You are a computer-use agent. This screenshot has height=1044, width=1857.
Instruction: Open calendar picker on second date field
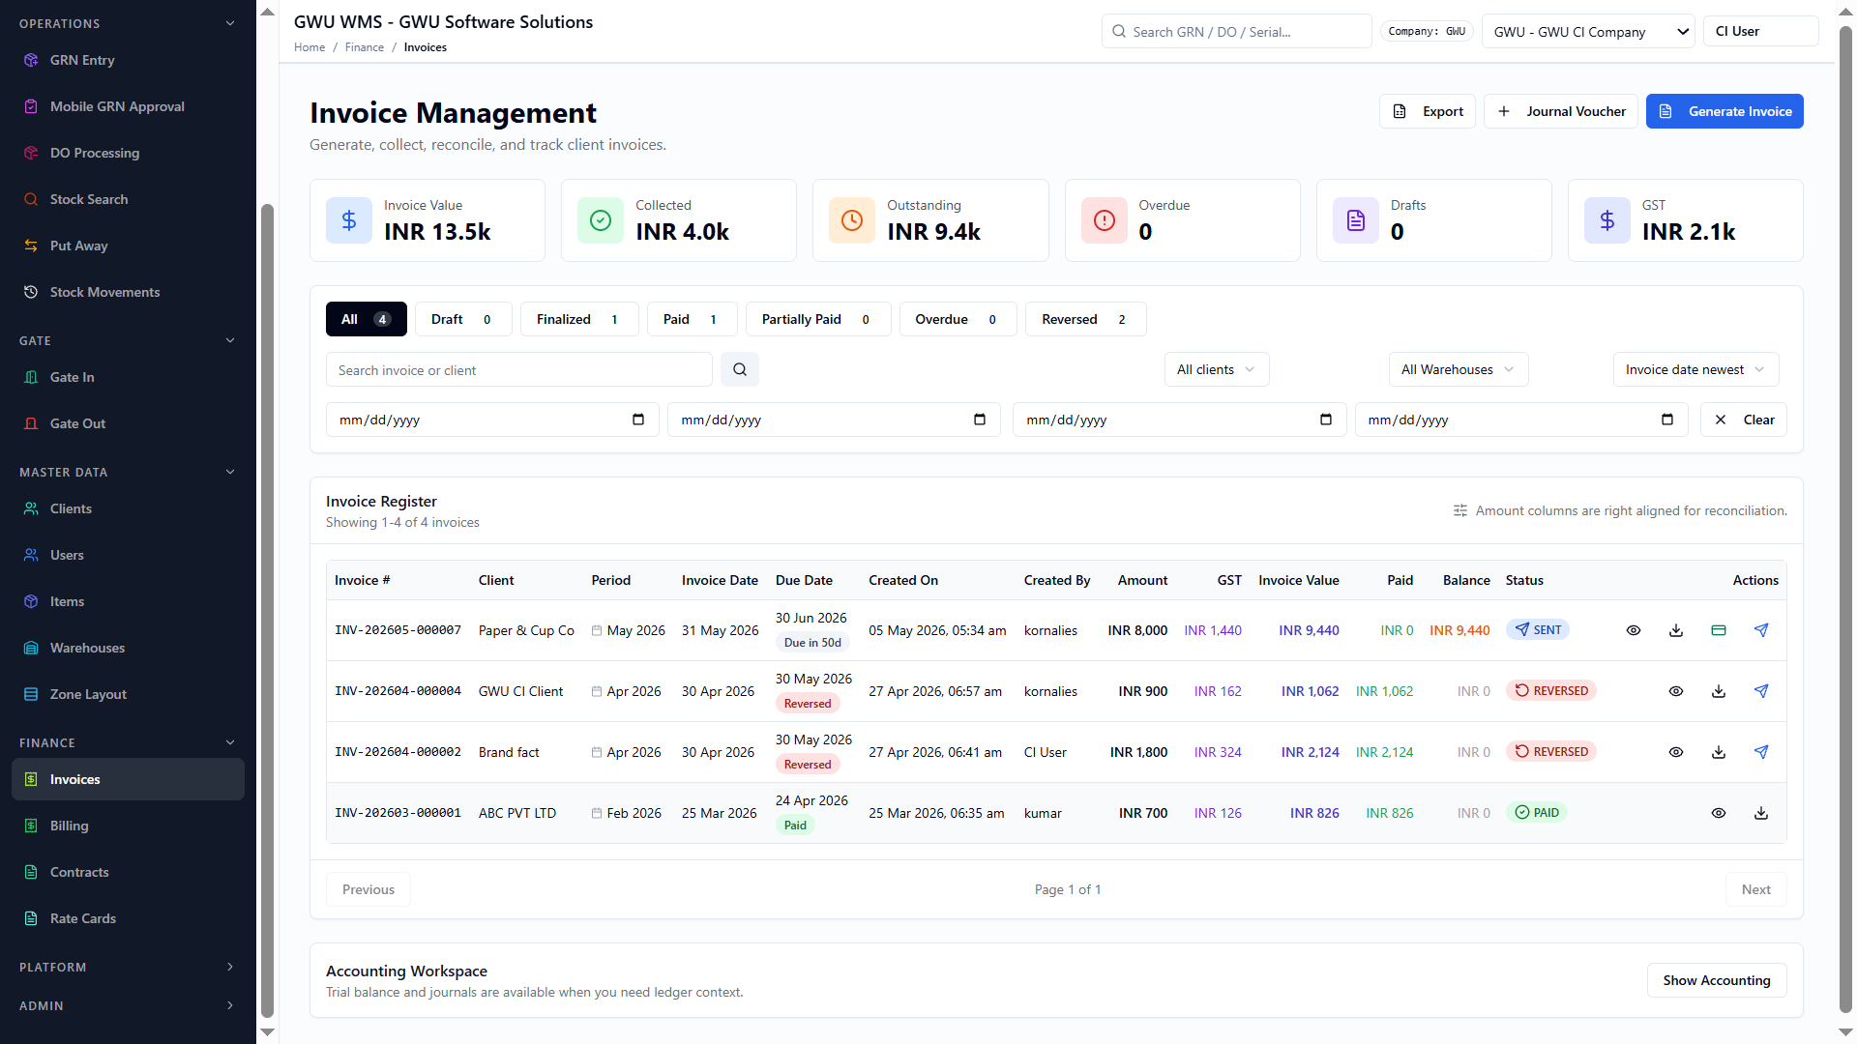980,420
